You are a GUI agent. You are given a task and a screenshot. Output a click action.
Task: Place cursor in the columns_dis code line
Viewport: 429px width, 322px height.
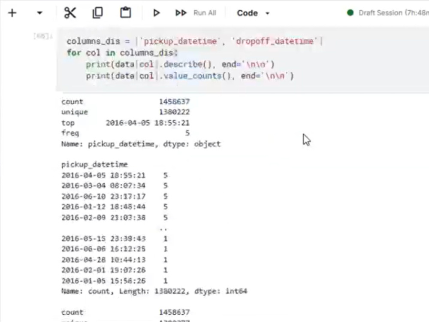[x=195, y=41]
